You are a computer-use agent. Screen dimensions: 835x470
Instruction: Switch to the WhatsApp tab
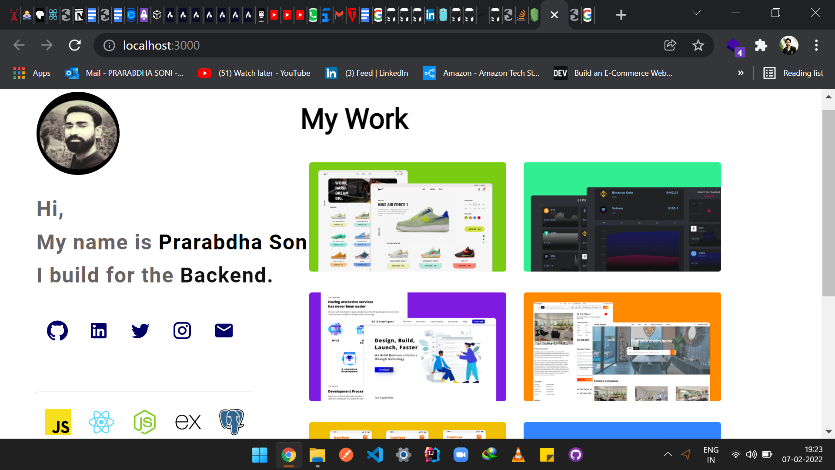[x=313, y=15]
